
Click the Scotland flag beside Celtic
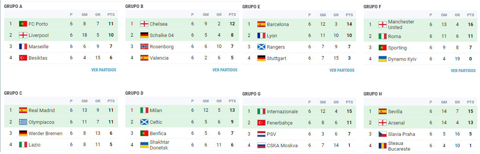coord(144,122)
